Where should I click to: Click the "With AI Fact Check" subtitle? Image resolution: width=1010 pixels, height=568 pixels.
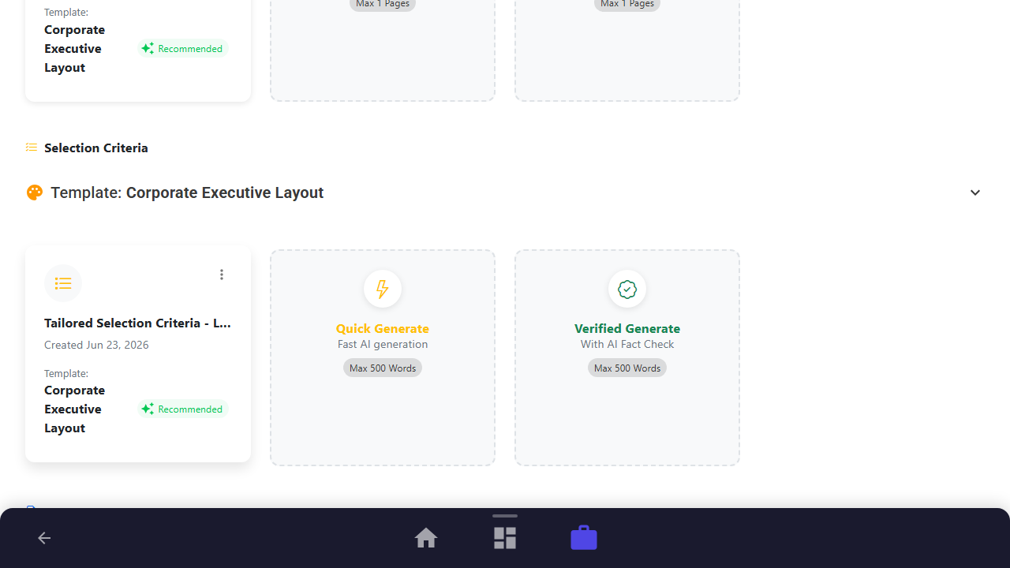click(x=627, y=344)
